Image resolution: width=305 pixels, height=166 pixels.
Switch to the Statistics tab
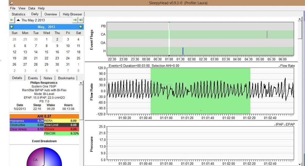point(18,14)
